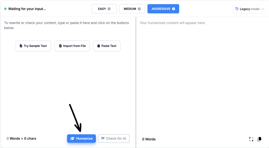Viewport: 269px width, 148px height.
Task: Click the Check for AI button
Action: pyautogui.click(x=114, y=139)
